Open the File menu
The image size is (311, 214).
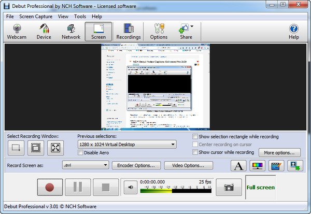pyautogui.click(x=10, y=17)
